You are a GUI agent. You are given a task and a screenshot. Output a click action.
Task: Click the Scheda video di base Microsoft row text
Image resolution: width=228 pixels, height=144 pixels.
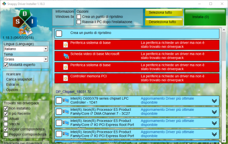(95, 54)
